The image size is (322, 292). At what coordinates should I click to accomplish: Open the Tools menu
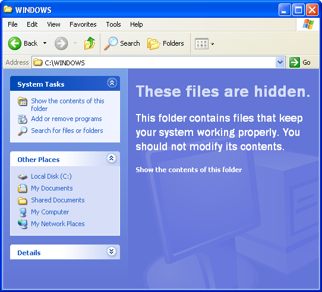(x=113, y=24)
